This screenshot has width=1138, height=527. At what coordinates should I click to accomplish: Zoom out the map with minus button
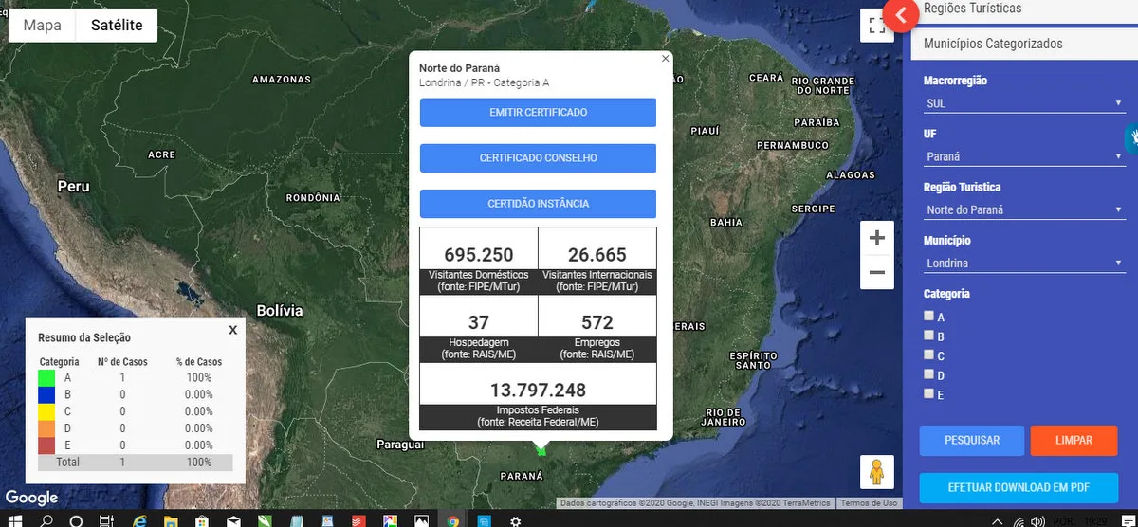(x=876, y=273)
